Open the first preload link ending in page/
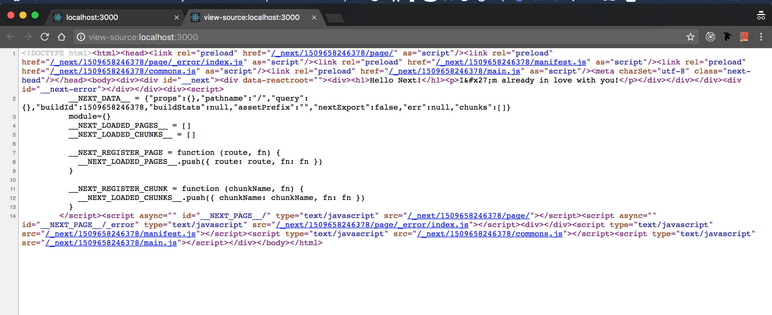Viewport: 772px width, 315px height. (332, 53)
